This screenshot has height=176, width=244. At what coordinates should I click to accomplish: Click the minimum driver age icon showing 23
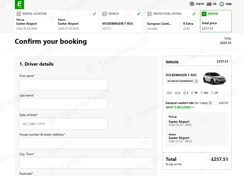pyautogui.click(x=213, y=93)
